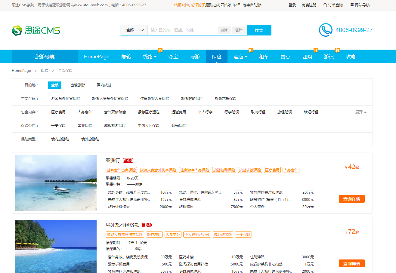Filter by 出境旅游 destination
The image size is (396, 273).
pyautogui.click(x=78, y=85)
